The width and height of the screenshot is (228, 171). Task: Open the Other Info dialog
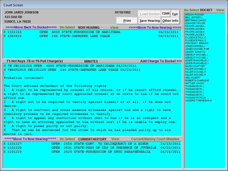pos(170,21)
